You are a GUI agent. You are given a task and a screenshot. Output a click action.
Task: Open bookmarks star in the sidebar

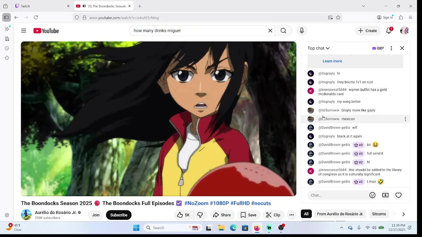pos(7,58)
